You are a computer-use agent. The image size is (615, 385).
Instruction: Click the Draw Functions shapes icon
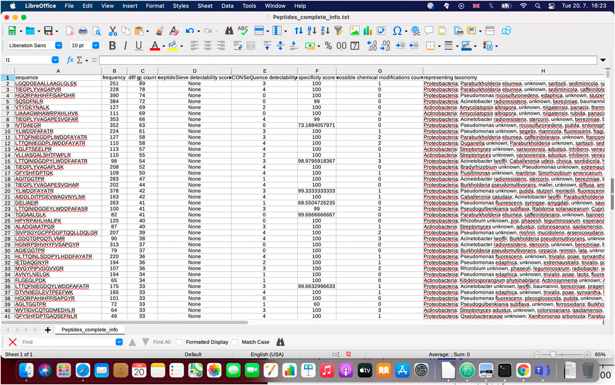[507, 31]
